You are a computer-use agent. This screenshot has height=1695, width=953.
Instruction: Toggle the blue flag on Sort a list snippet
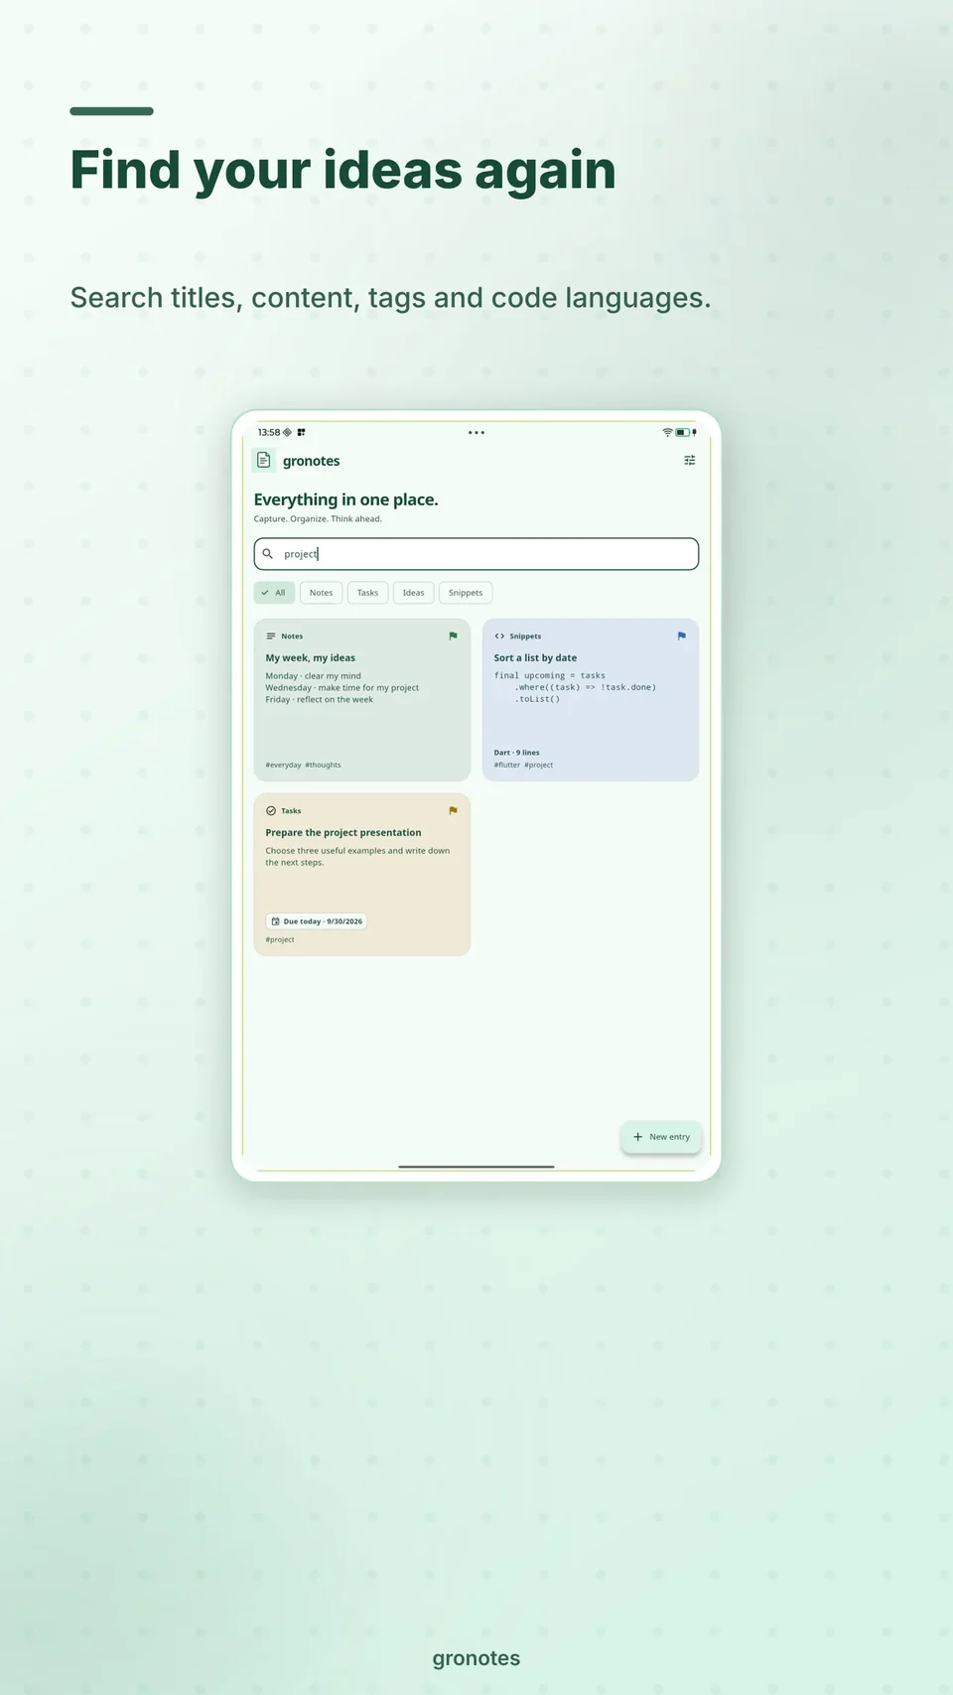point(681,636)
